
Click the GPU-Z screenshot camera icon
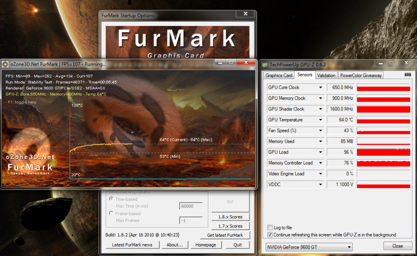click(x=407, y=75)
